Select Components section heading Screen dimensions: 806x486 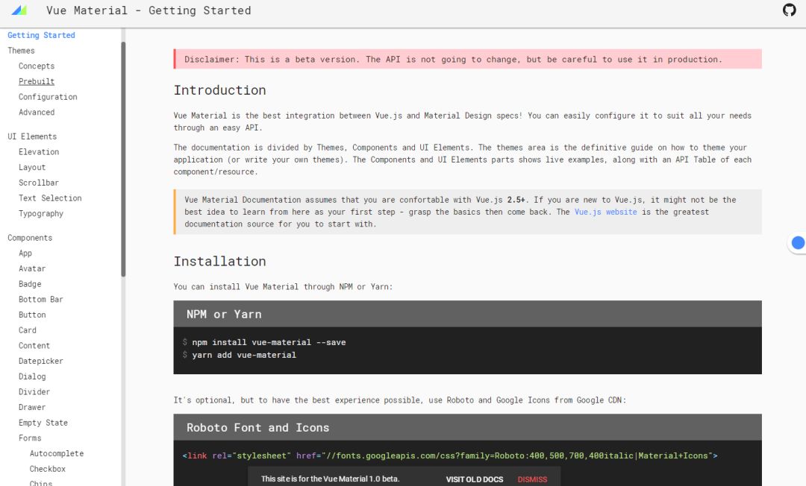[x=30, y=238]
